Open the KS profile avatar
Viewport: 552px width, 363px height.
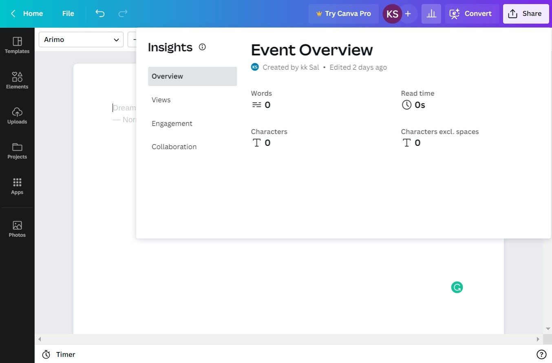pos(392,14)
